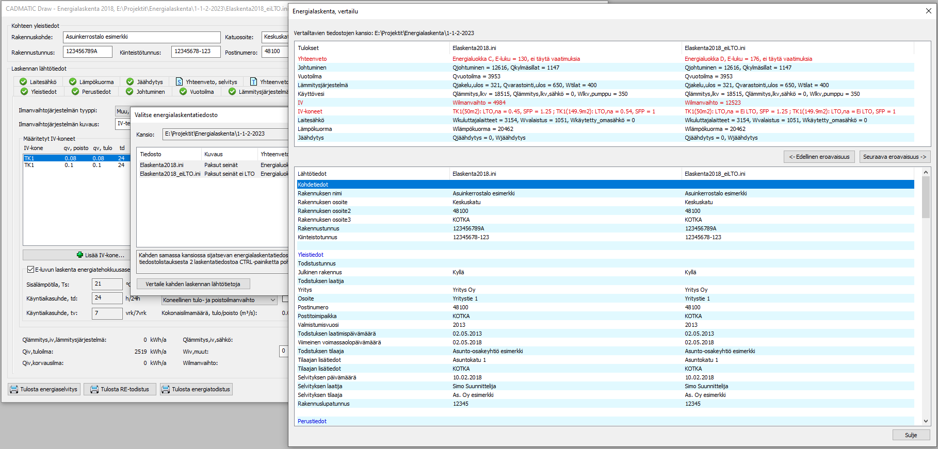The height and width of the screenshot is (449, 938).
Task: Switch to the Perustiedot tab
Action: pyautogui.click(x=96, y=92)
